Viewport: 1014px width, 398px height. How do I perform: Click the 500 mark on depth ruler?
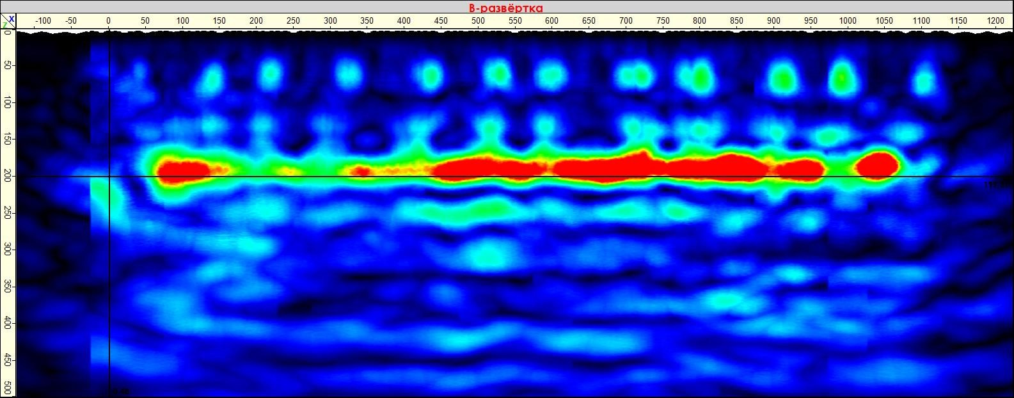point(7,388)
